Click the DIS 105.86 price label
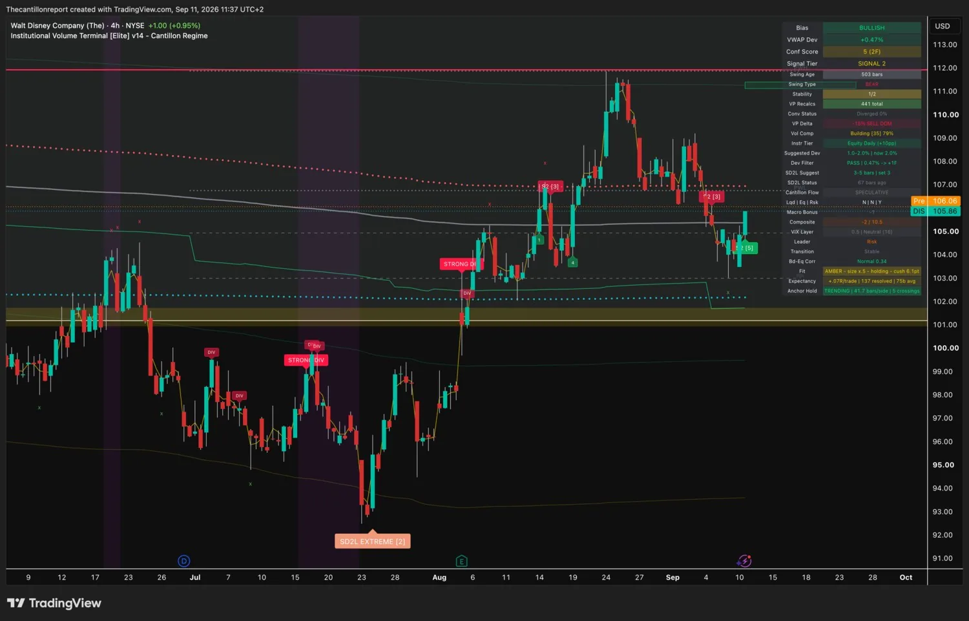 tap(935, 211)
